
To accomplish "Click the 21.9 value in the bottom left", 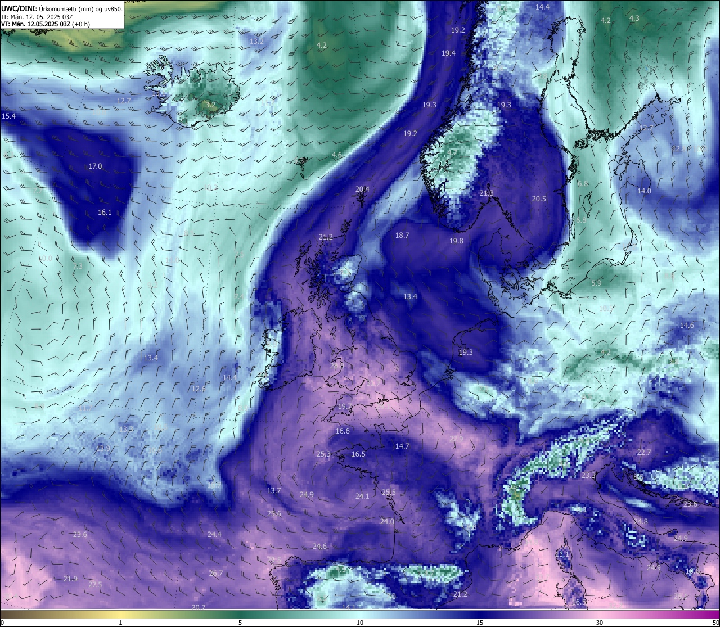I will coord(70,579).
